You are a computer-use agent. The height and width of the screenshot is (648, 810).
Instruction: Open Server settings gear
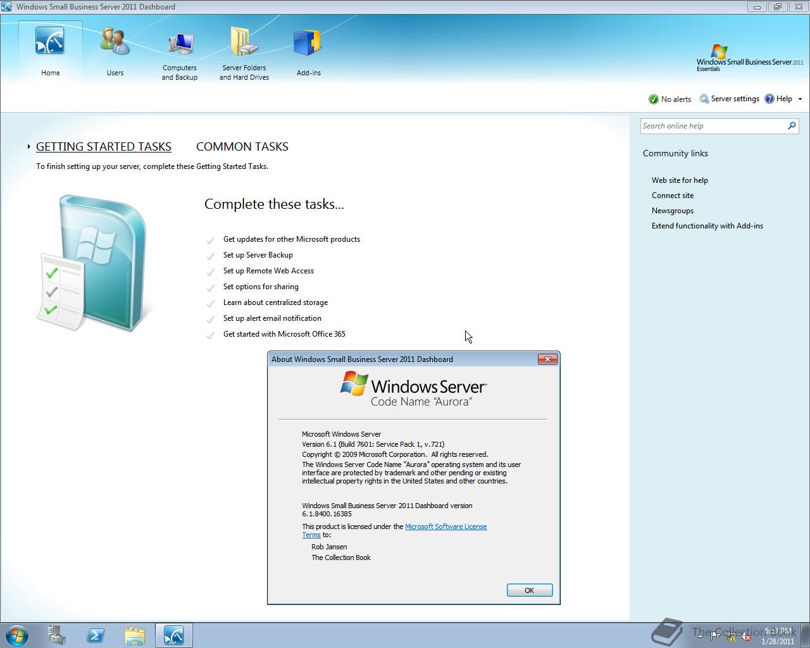pyautogui.click(x=704, y=99)
